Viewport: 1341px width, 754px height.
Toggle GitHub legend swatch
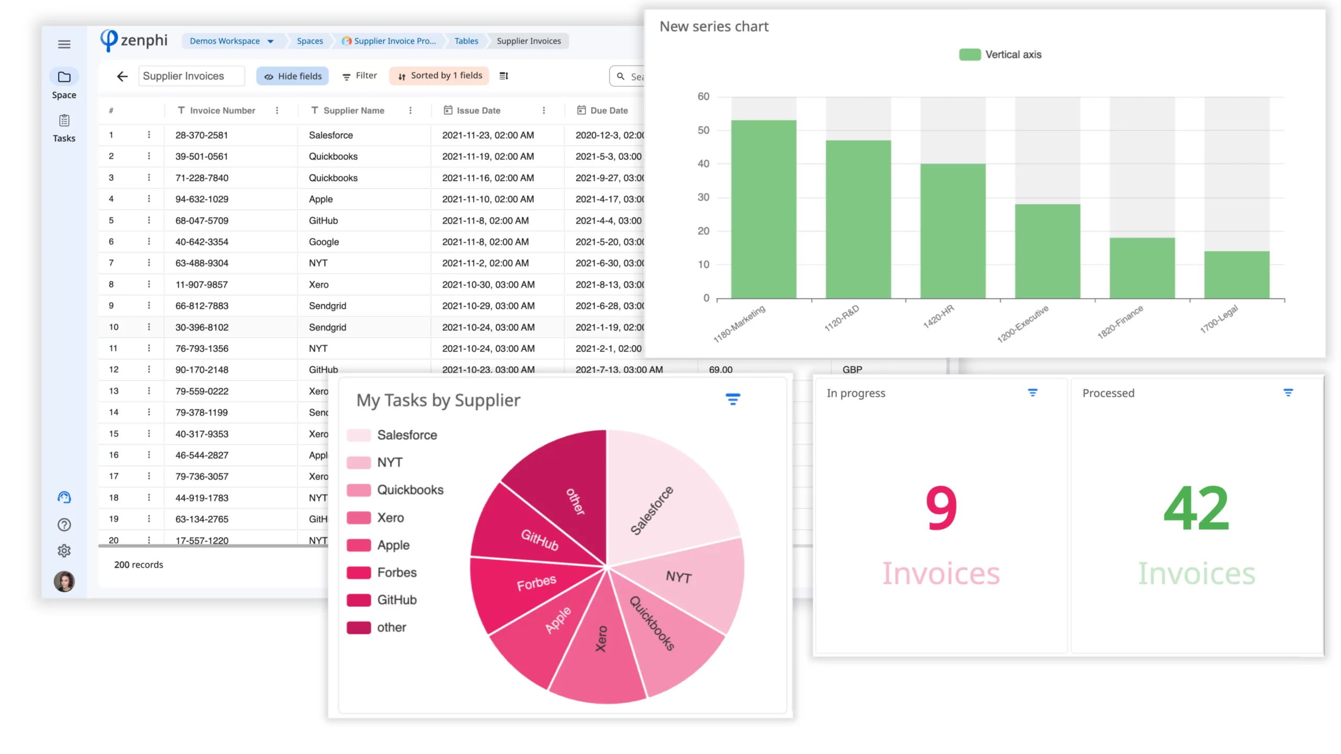coord(358,600)
